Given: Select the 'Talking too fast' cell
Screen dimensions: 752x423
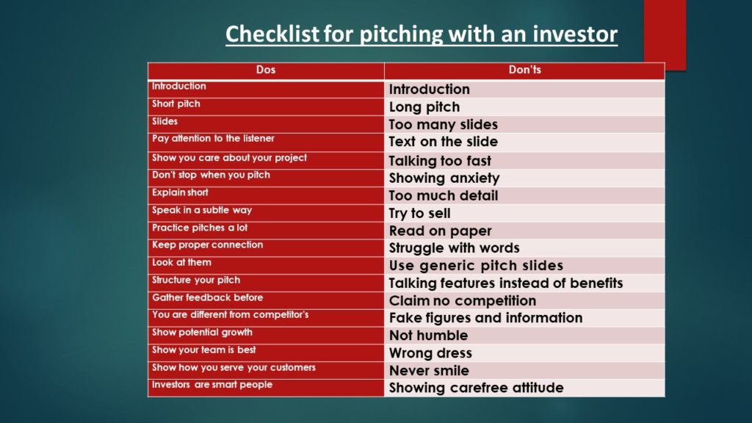Looking at the screenshot, I should point(524,161).
